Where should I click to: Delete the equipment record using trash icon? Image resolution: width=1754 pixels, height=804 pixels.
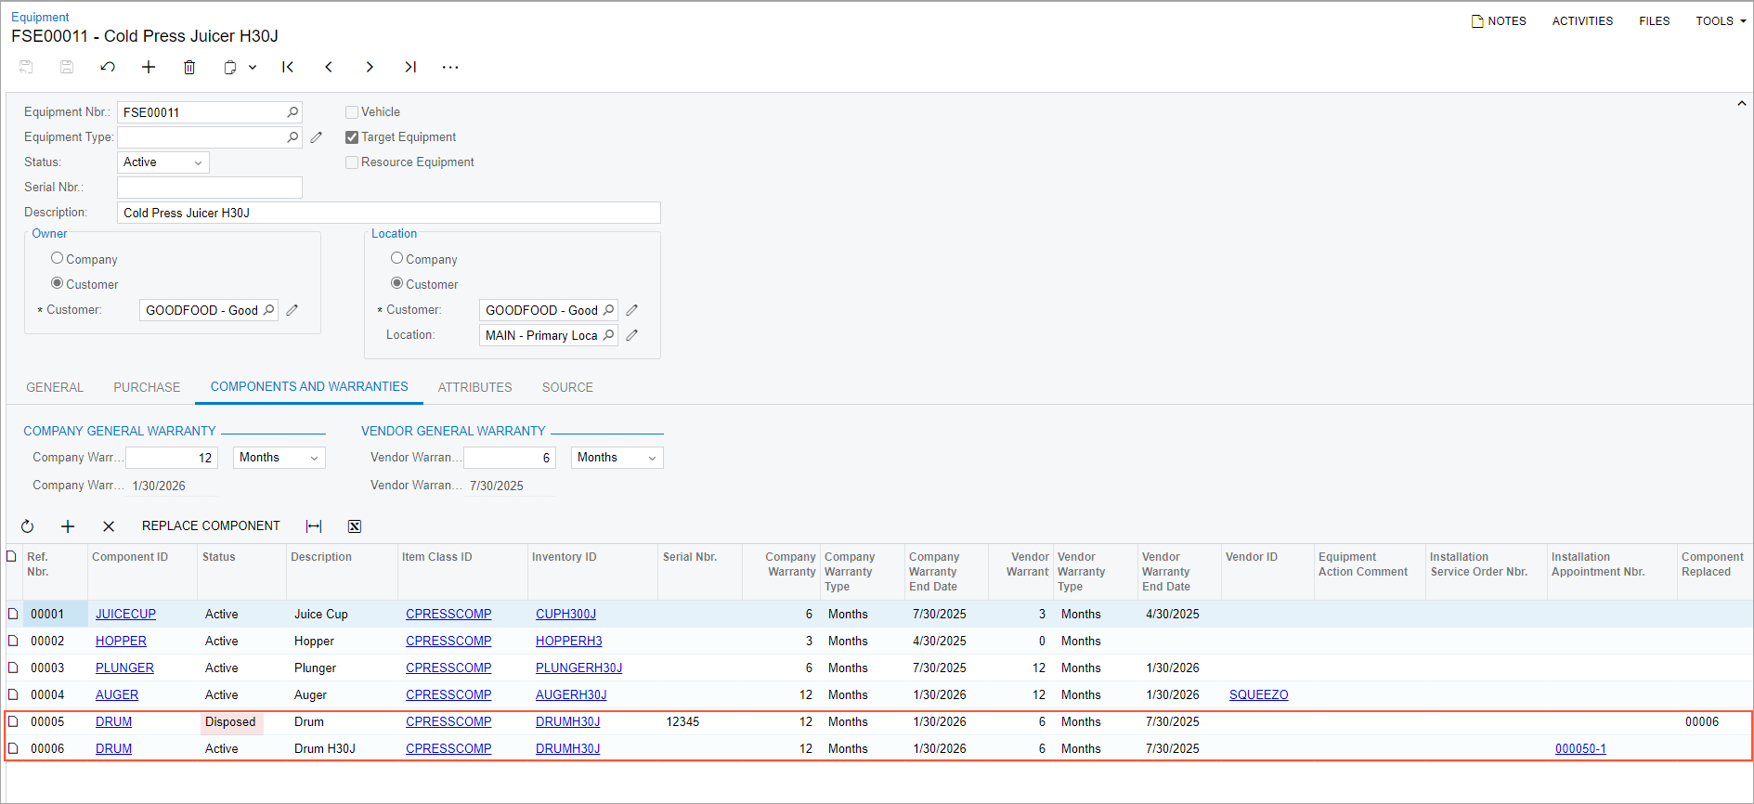(189, 67)
